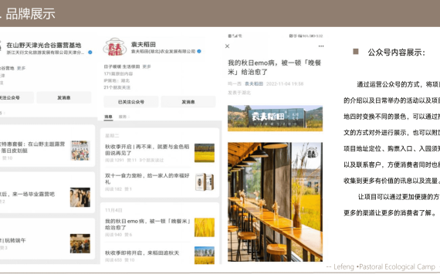Click golden rice field thumbnail of 秋收季开启 post
This screenshot has width=440, height=278.
[x=205, y=153]
